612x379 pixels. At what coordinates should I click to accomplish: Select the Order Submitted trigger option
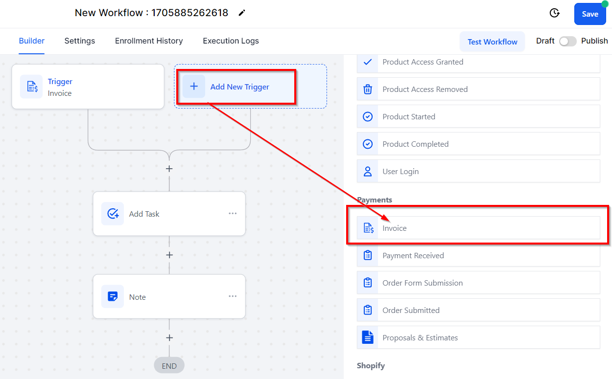point(478,310)
